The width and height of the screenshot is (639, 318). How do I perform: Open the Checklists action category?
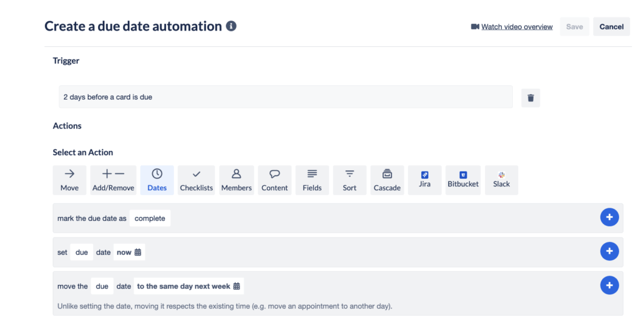pyautogui.click(x=197, y=180)
